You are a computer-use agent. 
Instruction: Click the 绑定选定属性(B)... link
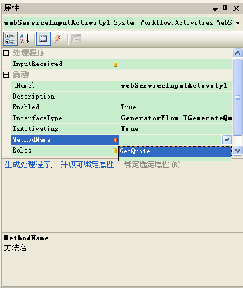(159, 165)
